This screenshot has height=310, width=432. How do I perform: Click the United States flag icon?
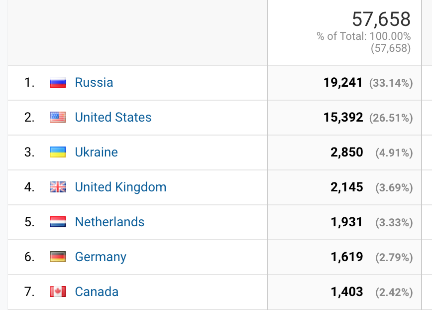pos(58,118)
